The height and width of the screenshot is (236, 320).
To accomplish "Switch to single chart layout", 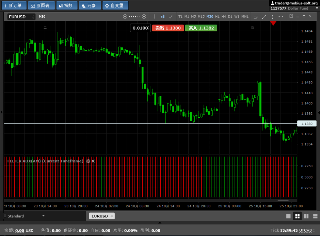I will click(288, 216).
